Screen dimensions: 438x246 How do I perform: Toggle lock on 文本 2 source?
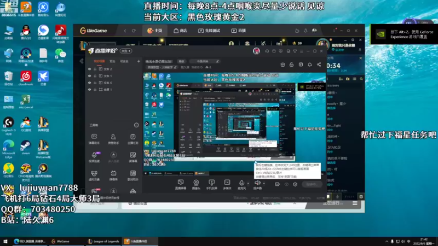tap(95, 69)
